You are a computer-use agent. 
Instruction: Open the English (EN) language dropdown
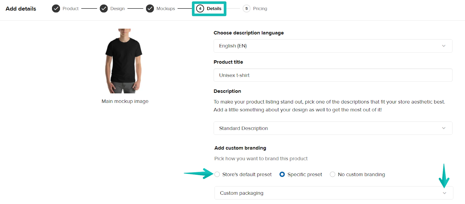333,46
